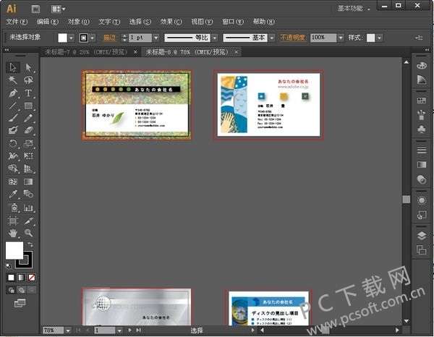The width and height of the screenshot is (434, 337).
Task: Choose the Shape Builder tool
Action: pos(13,168)
